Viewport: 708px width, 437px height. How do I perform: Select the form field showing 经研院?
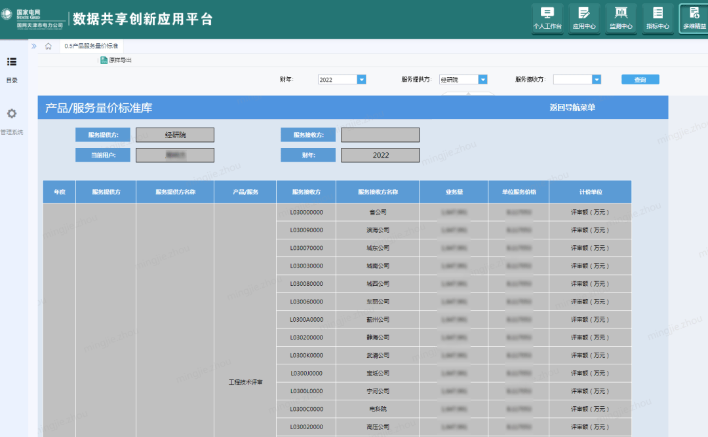(175, 135)
